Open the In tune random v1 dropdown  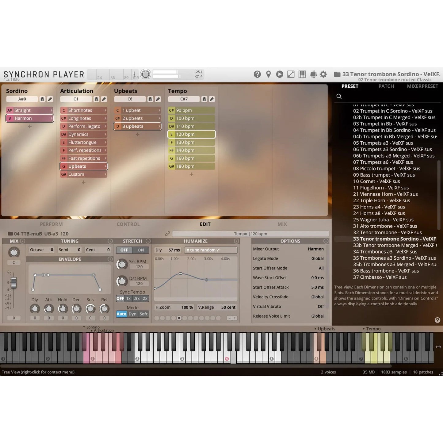[x=210, y=250]
